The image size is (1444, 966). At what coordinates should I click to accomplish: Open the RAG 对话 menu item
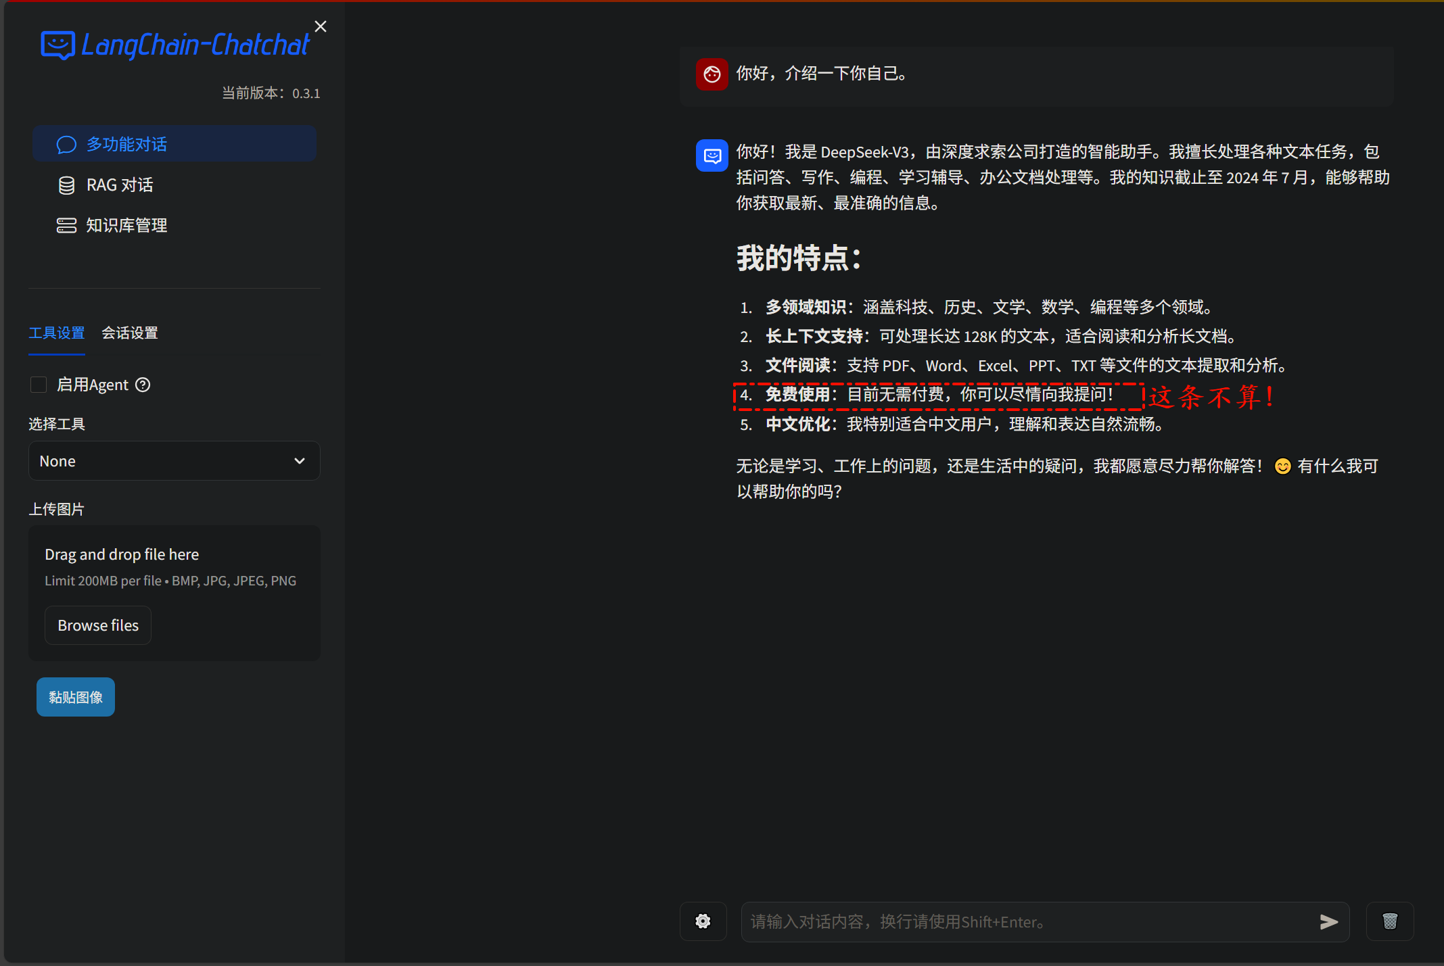point(174,185)
